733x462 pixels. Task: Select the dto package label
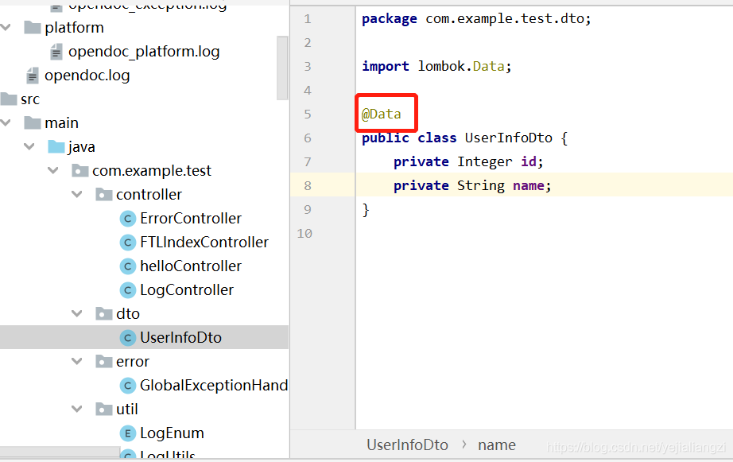pos(128,314)
